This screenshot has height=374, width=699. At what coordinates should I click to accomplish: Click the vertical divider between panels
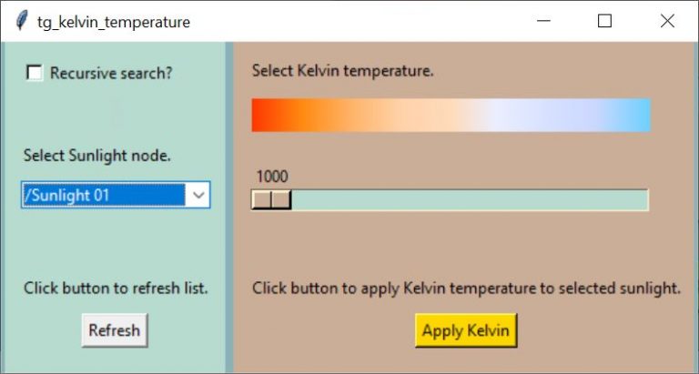pos(229,207)
